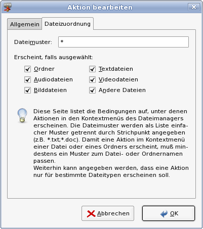Uncheck the Ordner checkbox
The image size is (203, 229).
point(27,69)
